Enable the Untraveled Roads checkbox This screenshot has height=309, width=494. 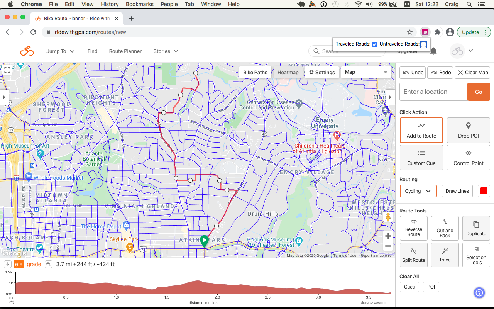(x=423, y=45)
